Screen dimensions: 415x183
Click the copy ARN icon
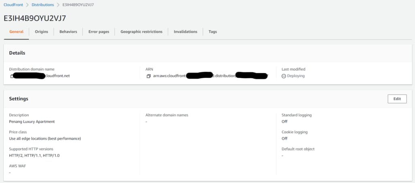pyautogui.click(x=148, y=76)
